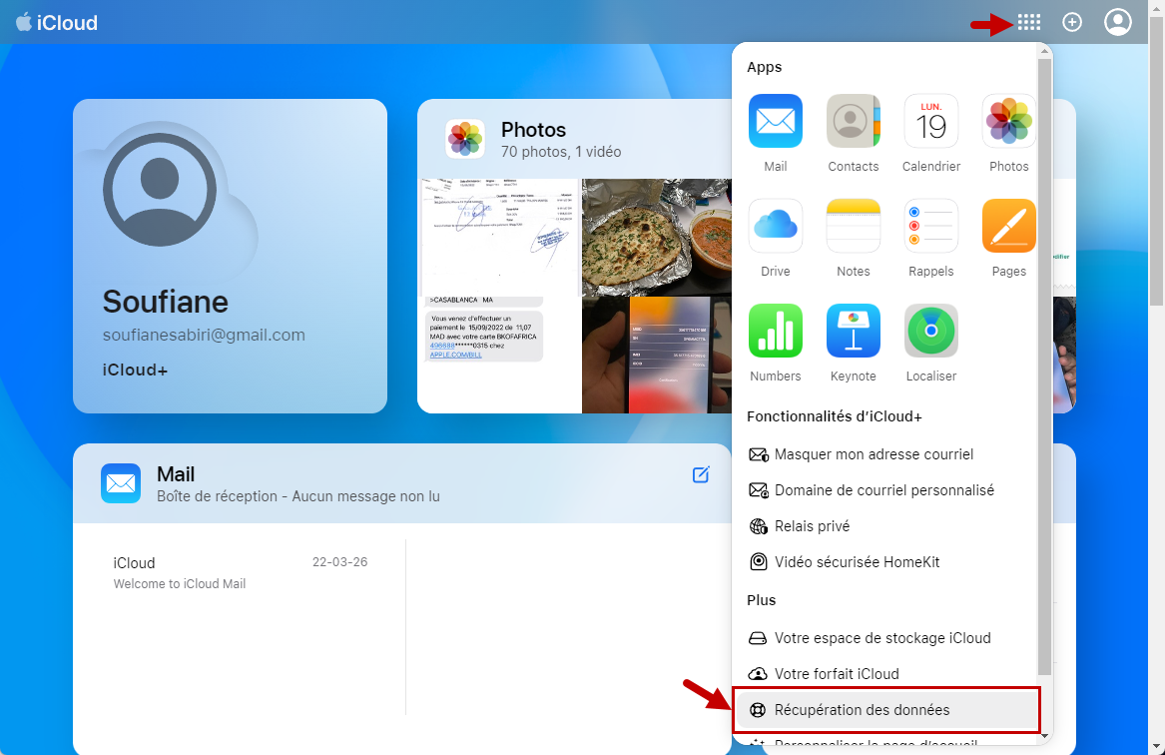Compose new mail with pencil icon
This screenshot has width=1165, height=755.
pyautogui.click(x=701, y=474)
